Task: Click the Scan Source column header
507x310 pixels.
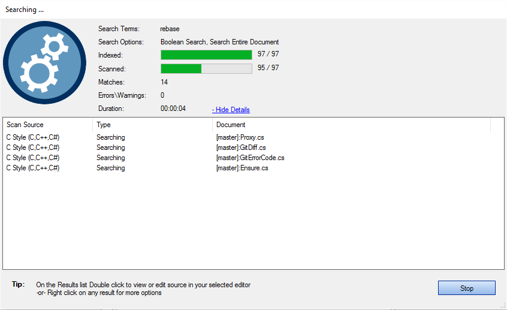Action: [47, 125]
